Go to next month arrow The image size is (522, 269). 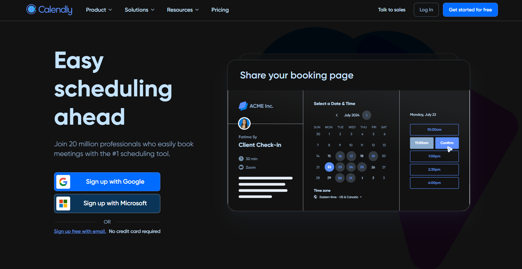point(367,115)
